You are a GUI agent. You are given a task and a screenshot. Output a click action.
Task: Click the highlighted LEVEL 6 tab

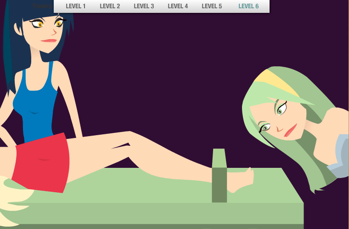pos(248,6)
